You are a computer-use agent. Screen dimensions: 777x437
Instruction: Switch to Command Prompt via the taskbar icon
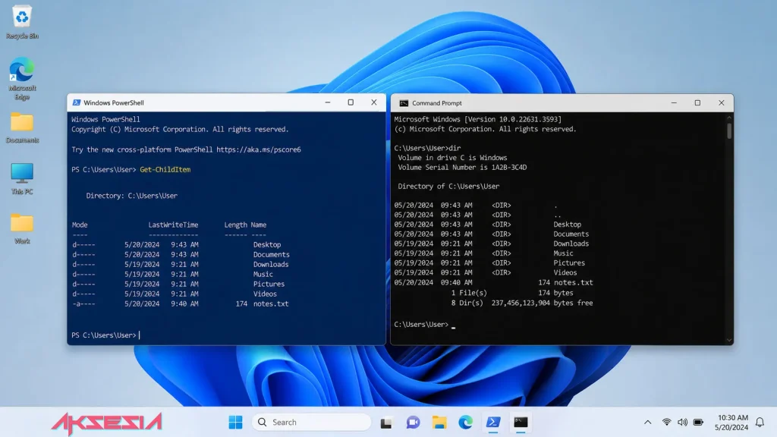521,422
